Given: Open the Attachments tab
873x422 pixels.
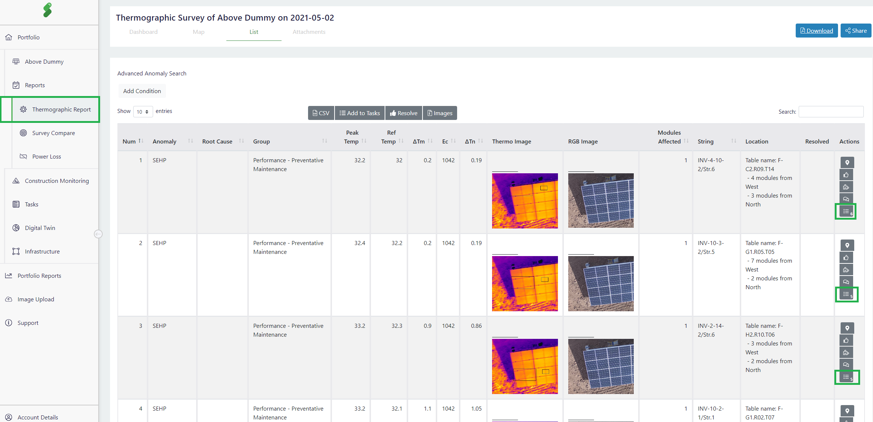Looking at the screenshot, I should click(x=309, y=32).
